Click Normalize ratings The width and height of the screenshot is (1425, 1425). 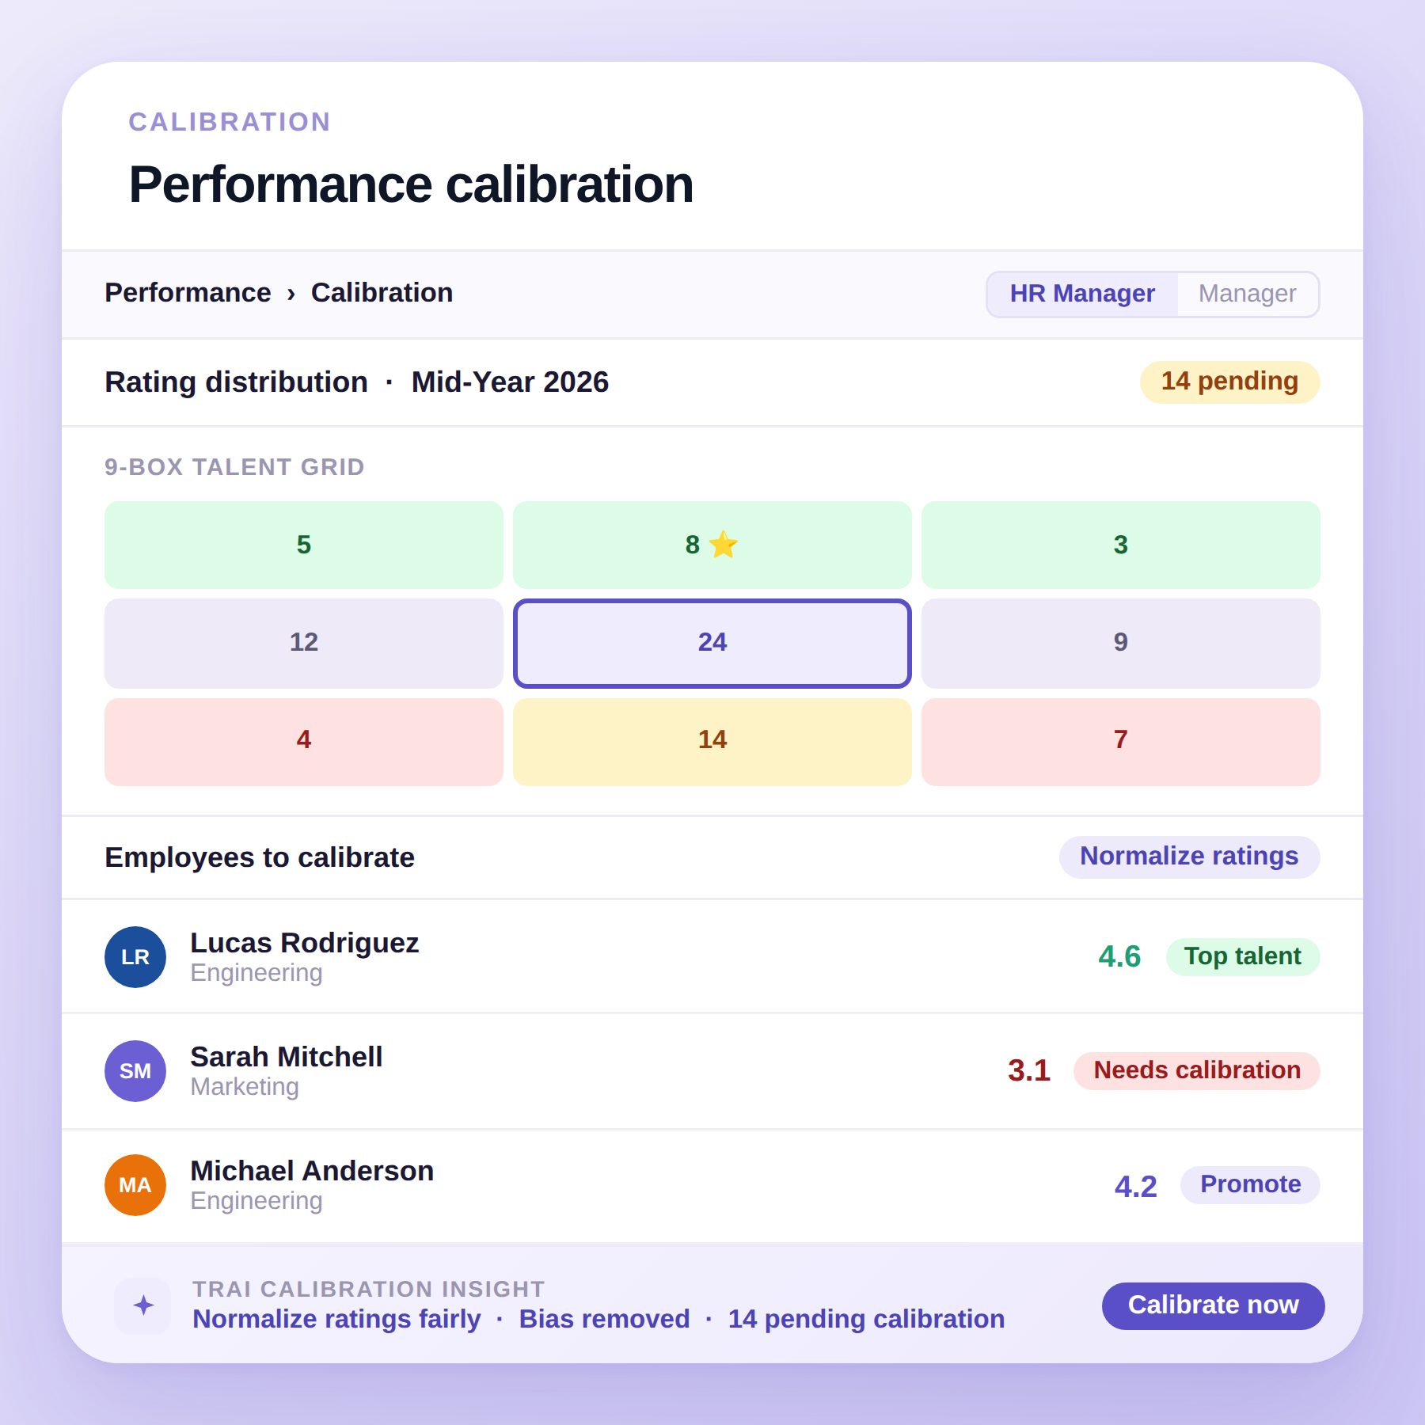1188,857
